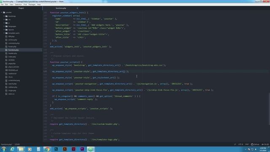Expand the js folder
The image size is (270, 152).
(x=4, y=23)
